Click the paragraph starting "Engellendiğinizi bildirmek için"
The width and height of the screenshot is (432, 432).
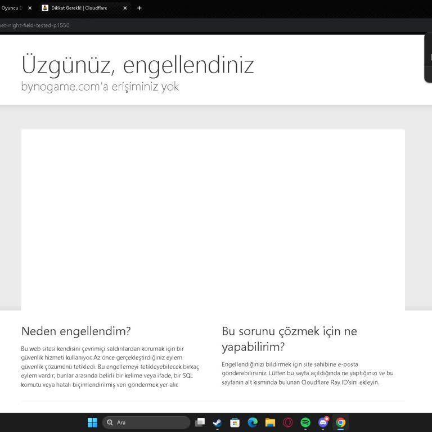point(308,373)
